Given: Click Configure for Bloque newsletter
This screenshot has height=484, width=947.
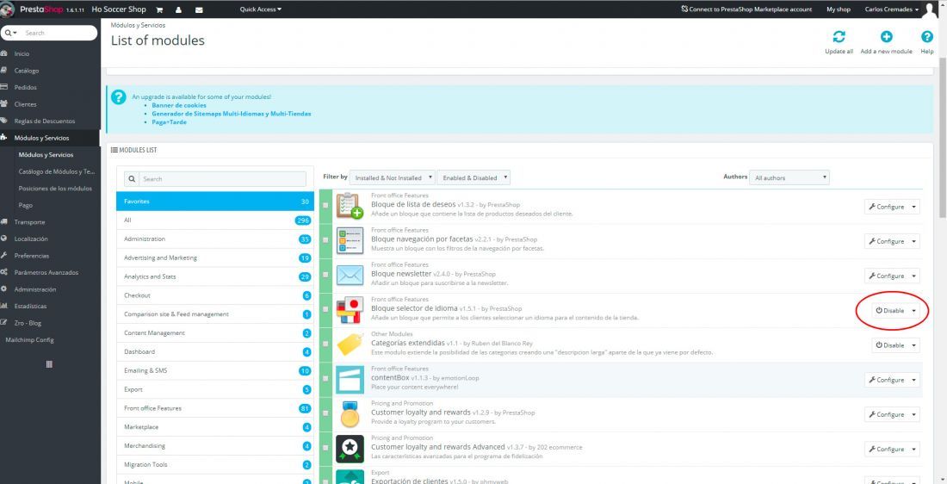Looking at the screenshot, I should (x=886, y=276).
